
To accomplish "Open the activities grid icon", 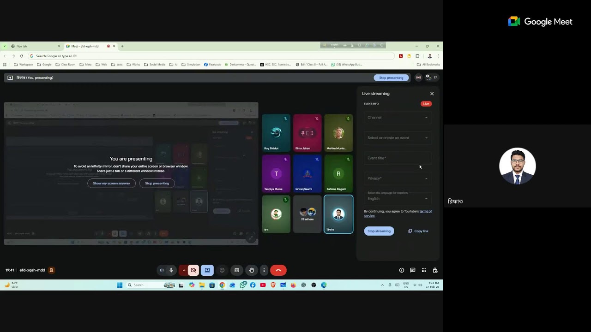I will pos(424,270).
